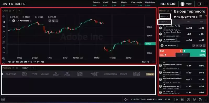
Task: Open the lightbulb ideas icon
Action: pyautogui.click(x=194, y=99)
